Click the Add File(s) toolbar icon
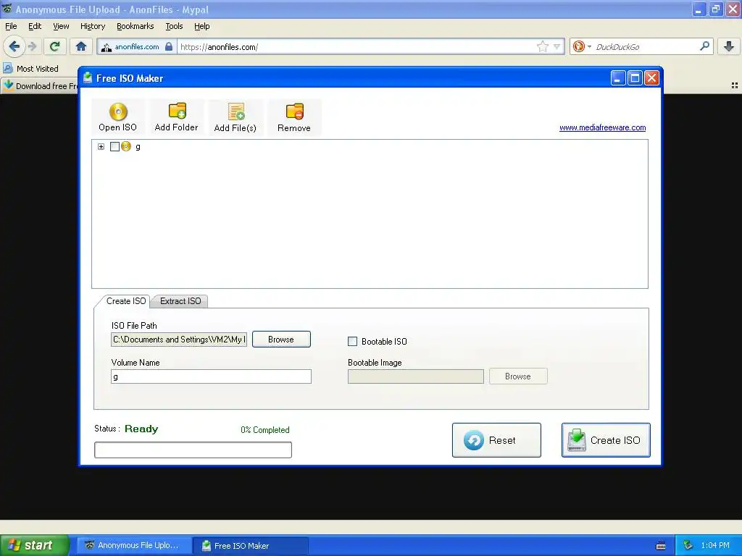This screenshot has height=556, width=742. 236,111
